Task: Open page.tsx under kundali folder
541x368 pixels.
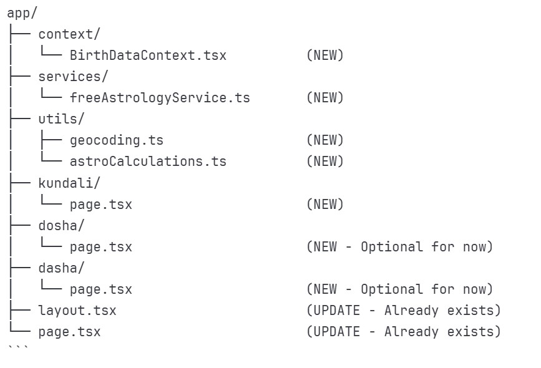Action: click(x=100, y=205)
